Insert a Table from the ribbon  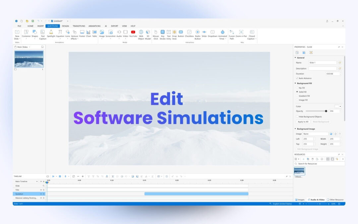pyautogui.click(x=94, y=34)
